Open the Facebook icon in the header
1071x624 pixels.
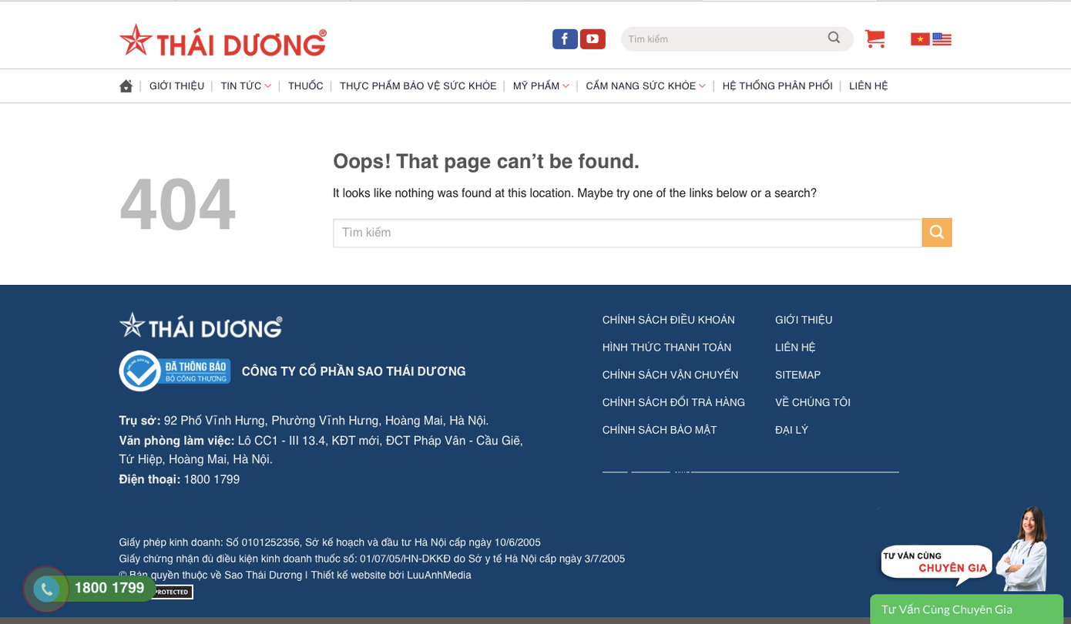pyautogui.click(x=565, y=39)
